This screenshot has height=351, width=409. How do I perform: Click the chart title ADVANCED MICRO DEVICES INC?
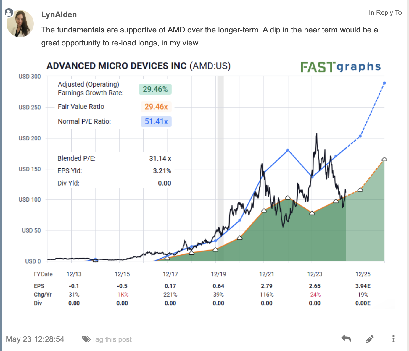point(117,66)
